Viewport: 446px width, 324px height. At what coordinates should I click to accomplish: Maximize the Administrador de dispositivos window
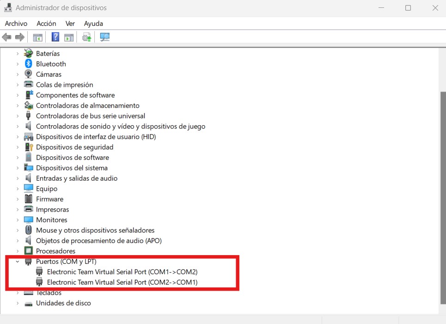pyautogui.click(x=408, y=8)
